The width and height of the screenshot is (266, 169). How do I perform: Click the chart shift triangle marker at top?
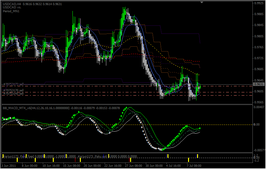point(202,3)
